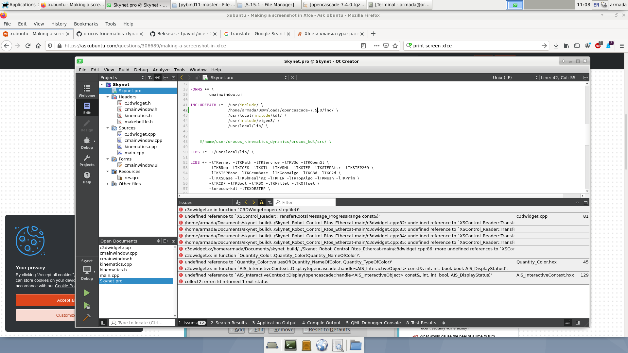Select the Edit mode icon
Viewport: 628px width, 353px height.
click(x=87, y=108)
